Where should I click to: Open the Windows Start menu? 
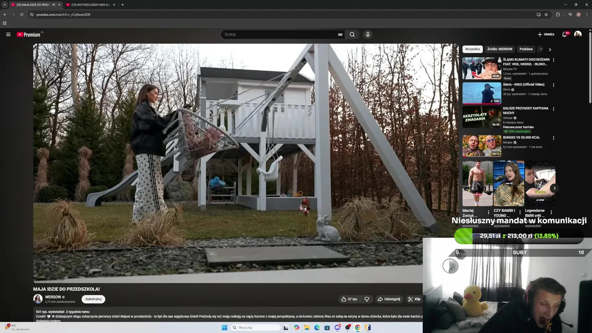point(224,327)
